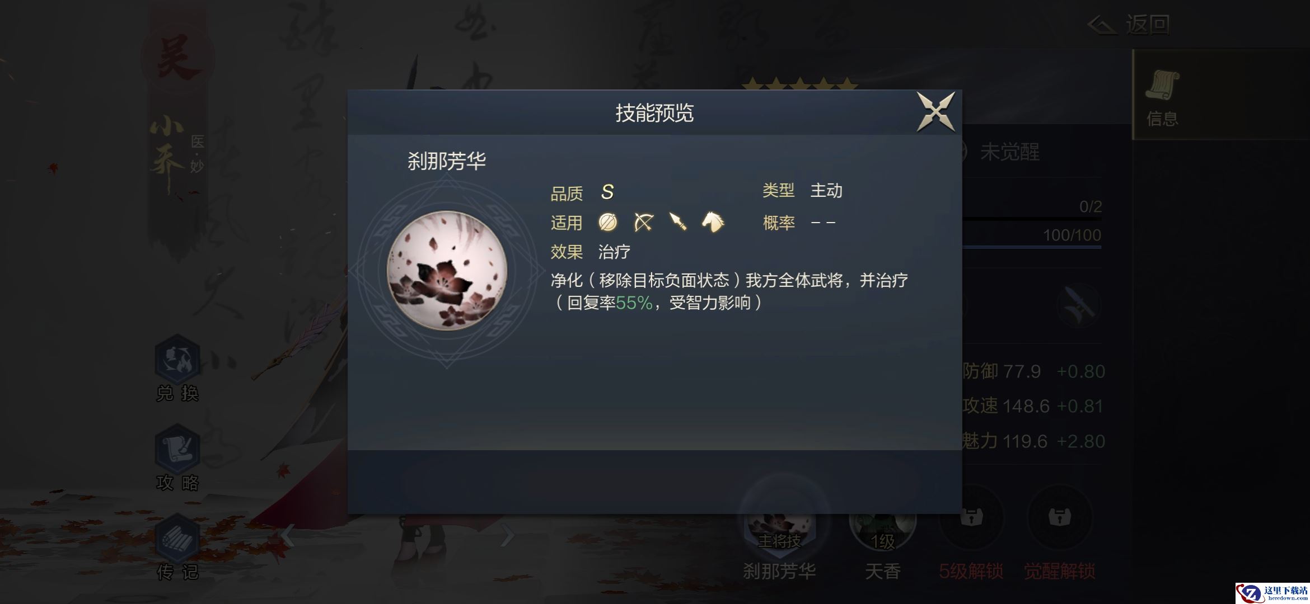Switch to next hero with right arrow
The height and width of the screenshot is (604, 1310).
click(x=507, y=536)
